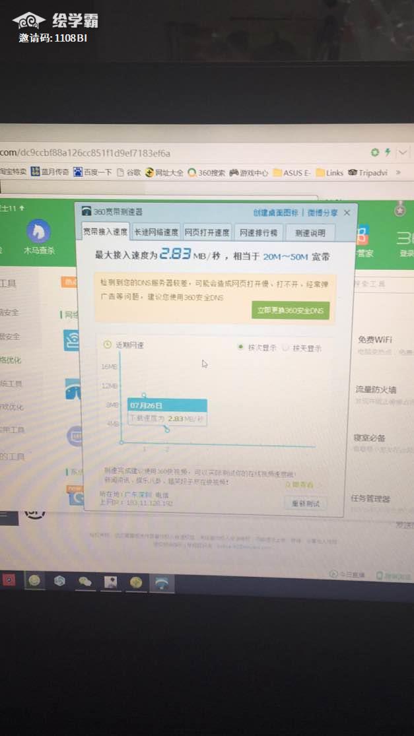414x736 pixels.
Task: Click the 微博分享 link
Action: [x=322, y=213]
